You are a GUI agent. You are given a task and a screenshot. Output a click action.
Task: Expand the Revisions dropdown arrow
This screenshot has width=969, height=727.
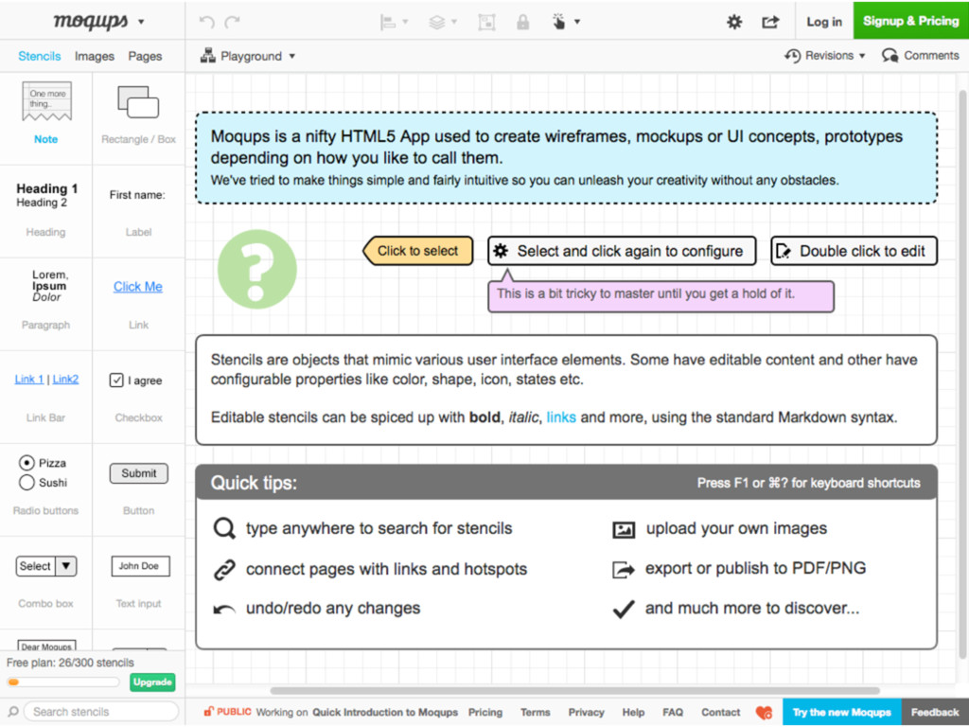pyautogui.click(x=862, y=56)
